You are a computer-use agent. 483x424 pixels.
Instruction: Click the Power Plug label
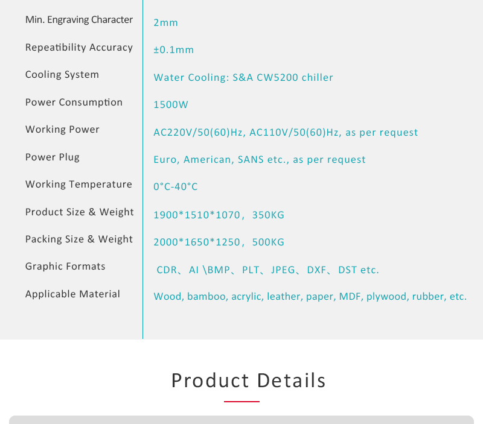pyautogui.click(x=53, y=157)
